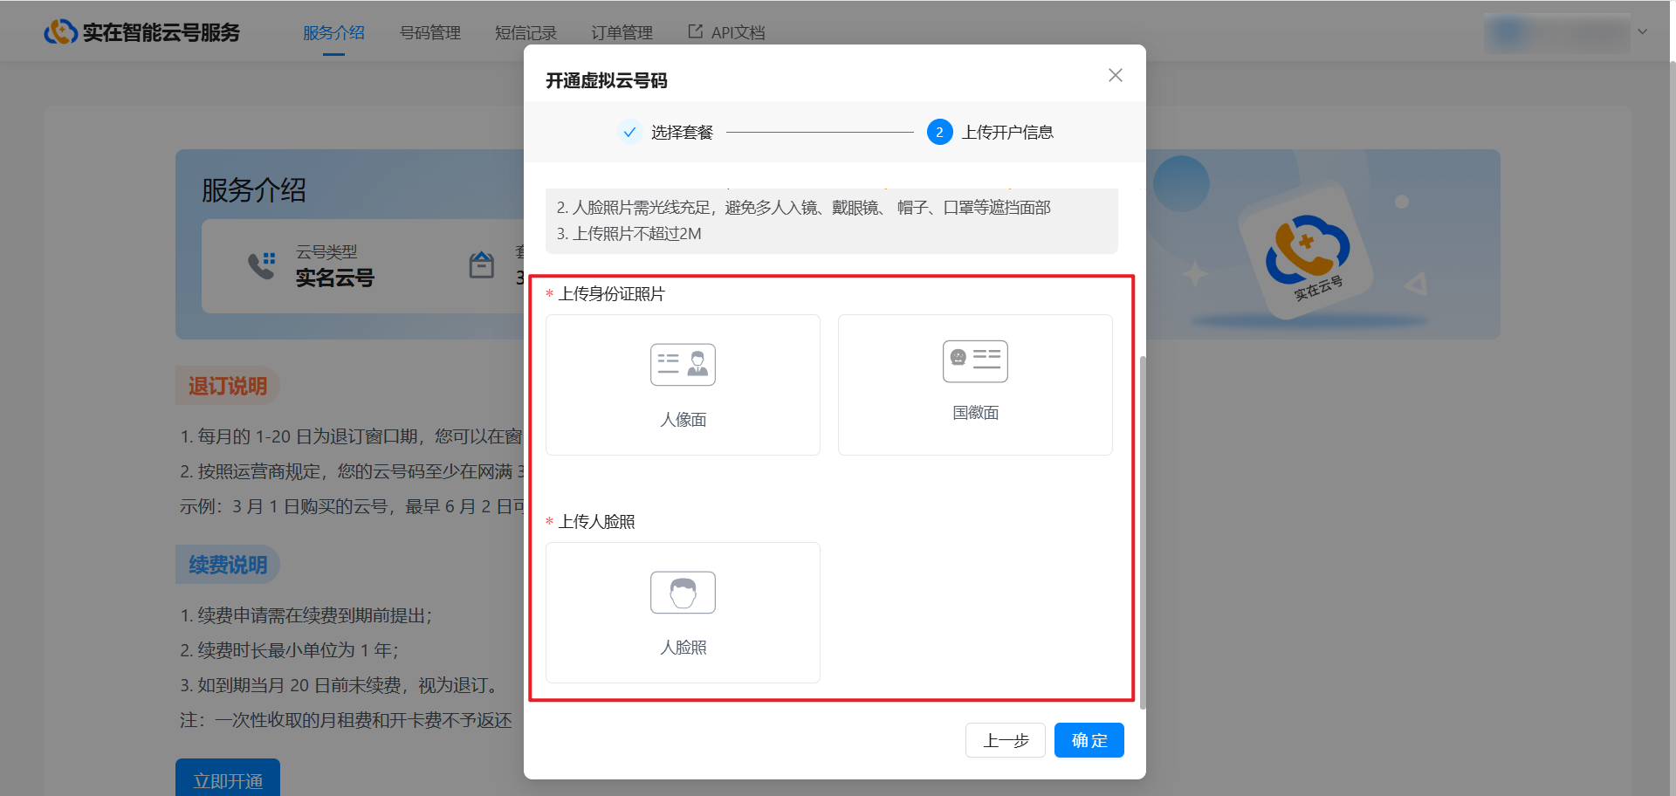
Task: Open the 服务介绍 tab
Action: point(333,33)
